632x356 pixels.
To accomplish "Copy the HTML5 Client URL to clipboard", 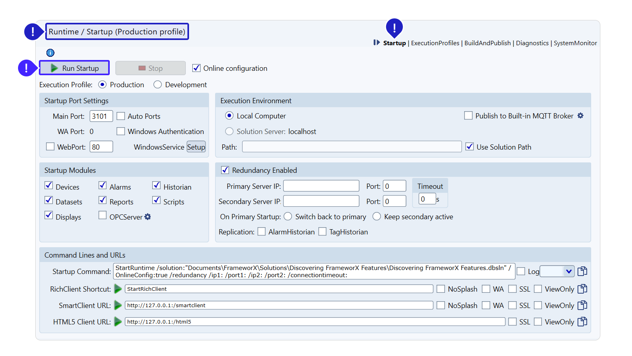I will click(582, 322).
